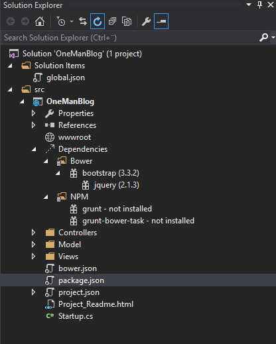Image resolution: width=276 pixels, height=344 pixels.
Task: Click the References node icon
Action: (50, 125)
